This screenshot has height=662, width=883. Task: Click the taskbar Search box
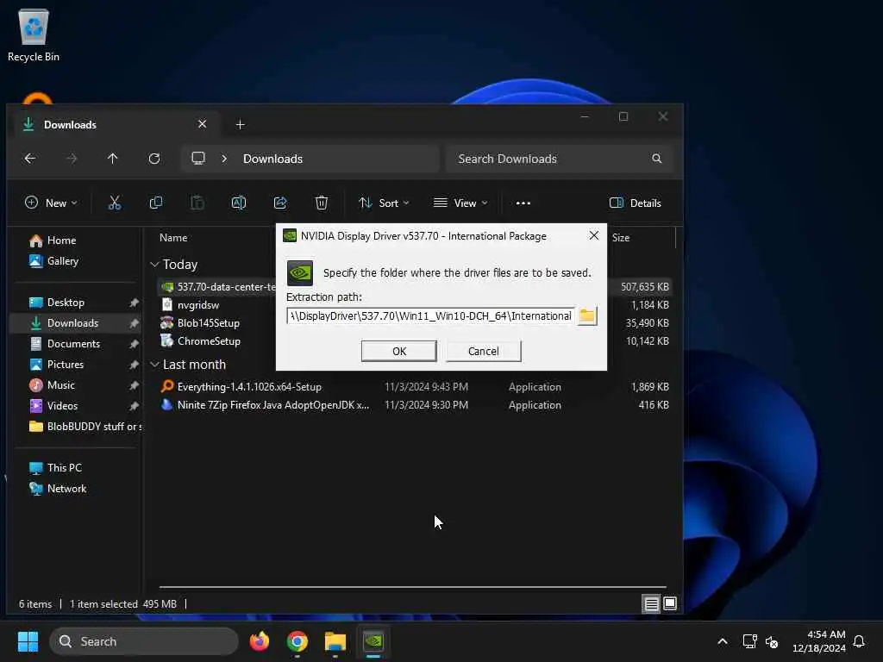click(144, 641)
